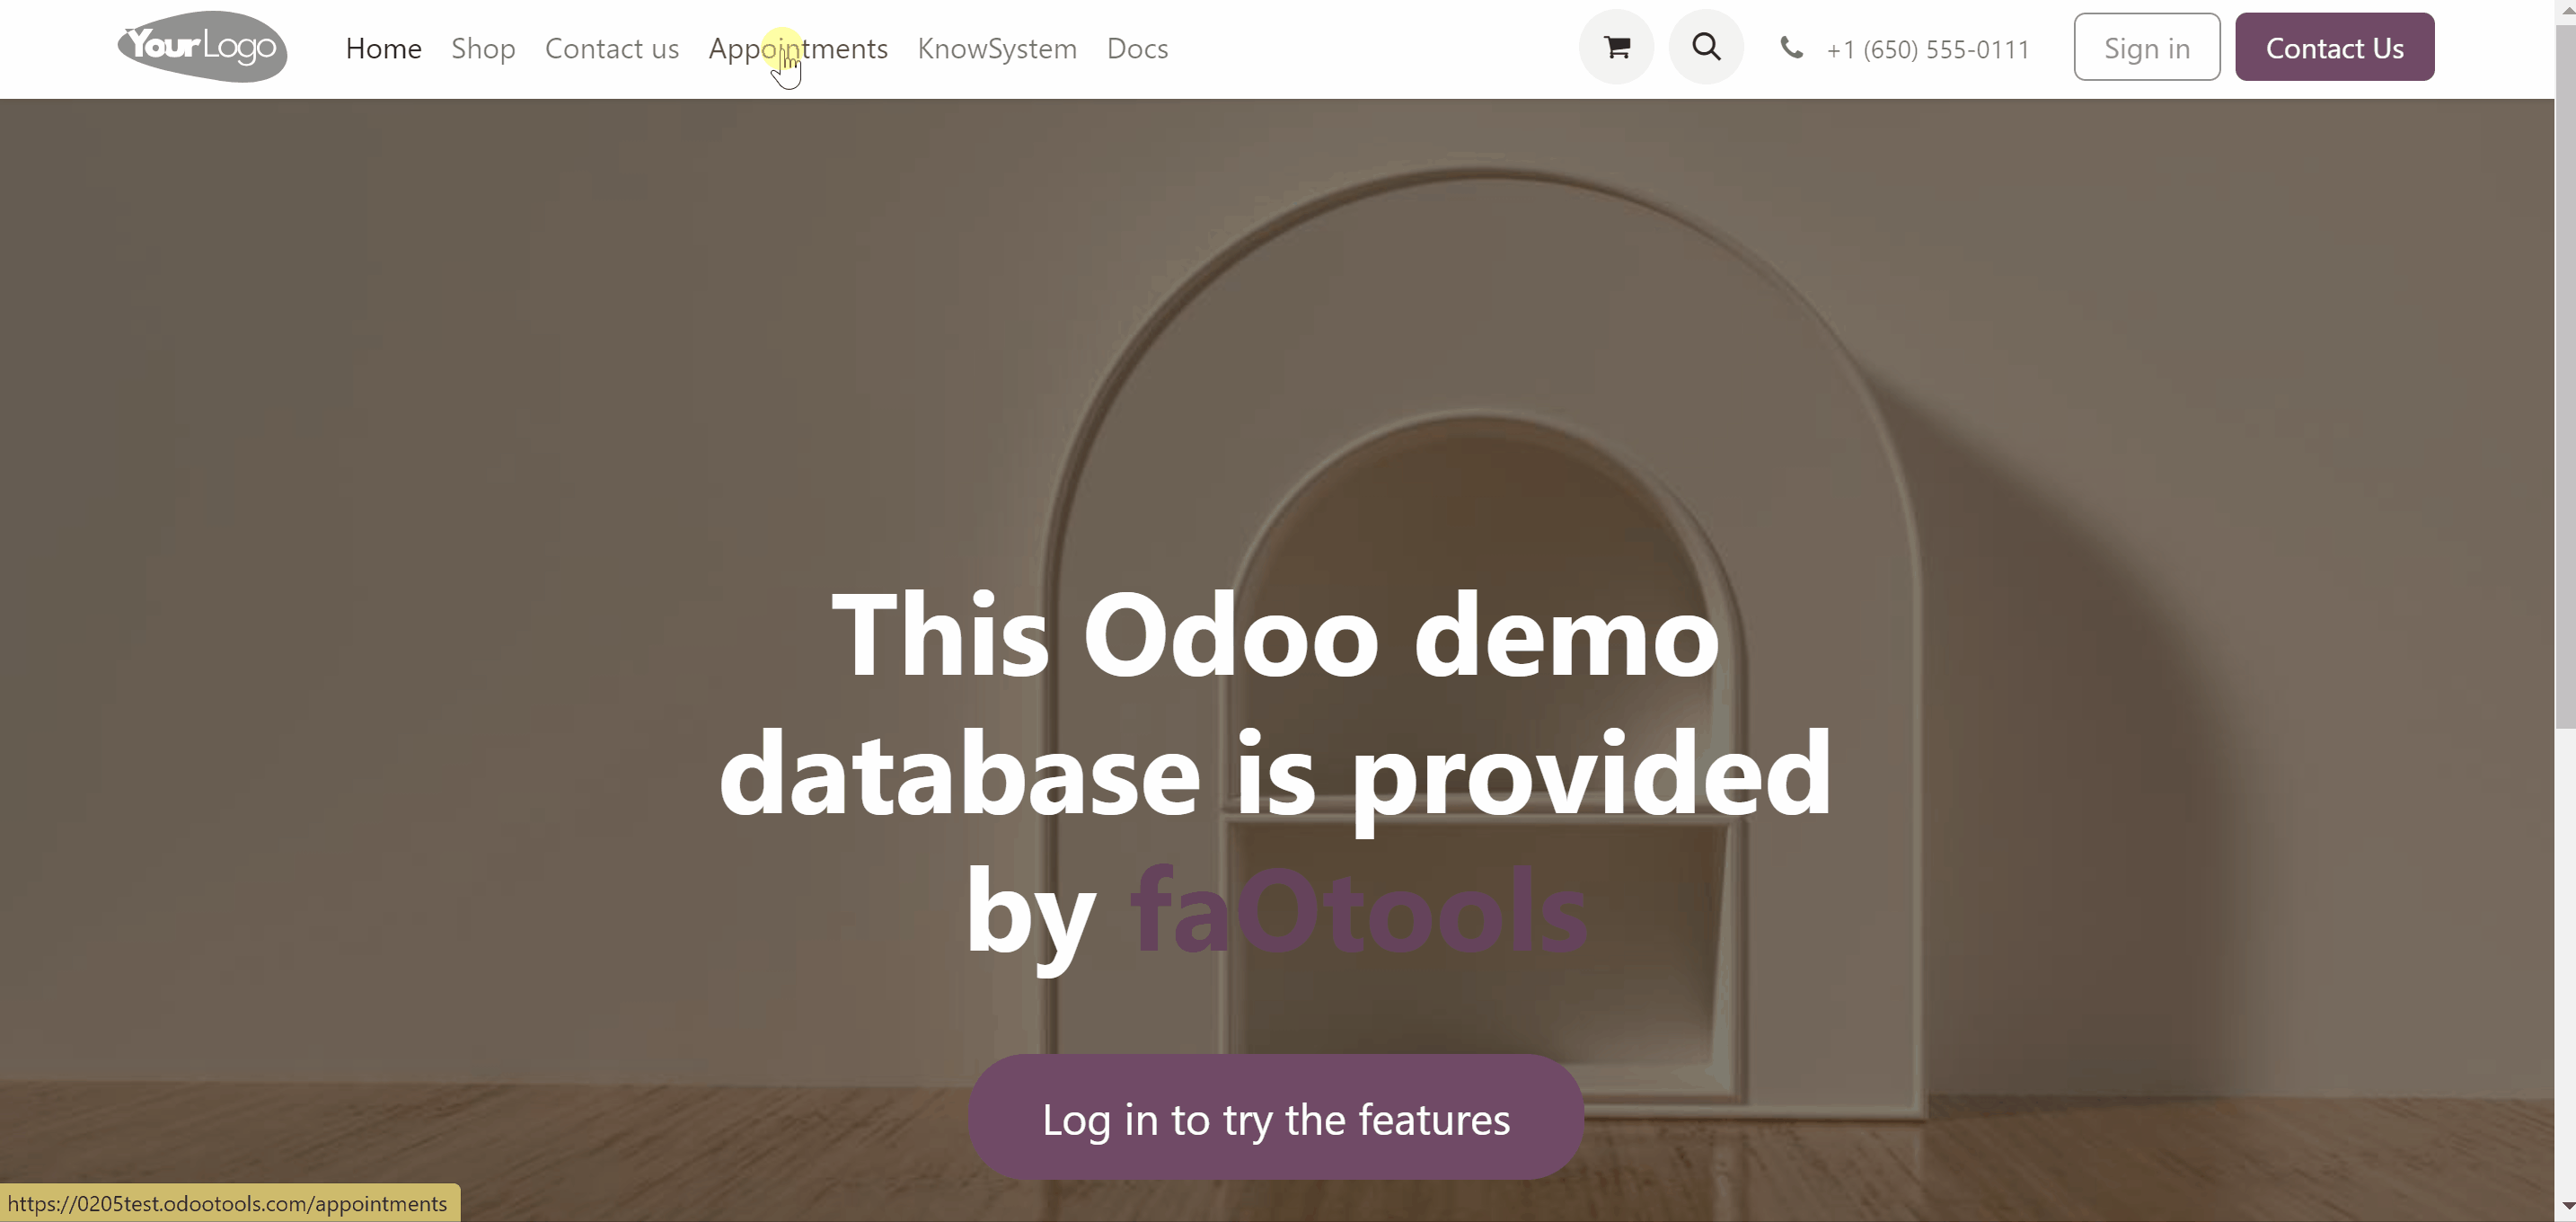Click the purple Contact Us button
The width and height of the screenshot is (2576, 1222).
tap(2334, 47)
